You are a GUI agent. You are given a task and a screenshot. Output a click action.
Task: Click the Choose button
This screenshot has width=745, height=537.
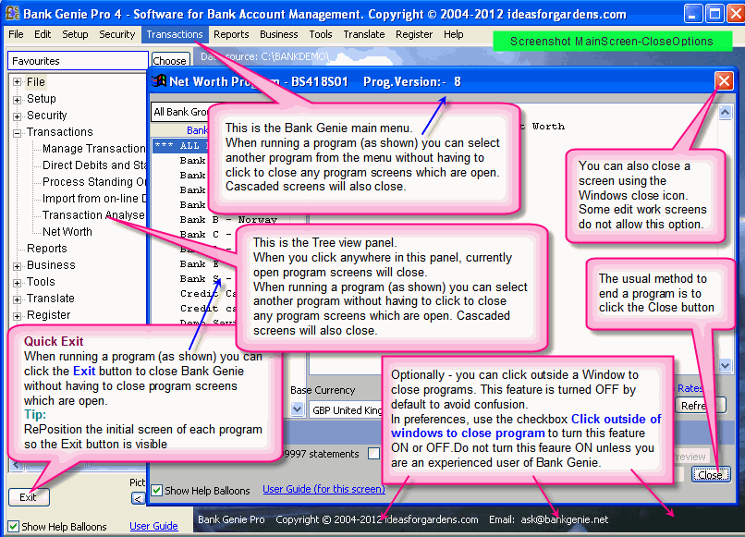coord(170,61)
